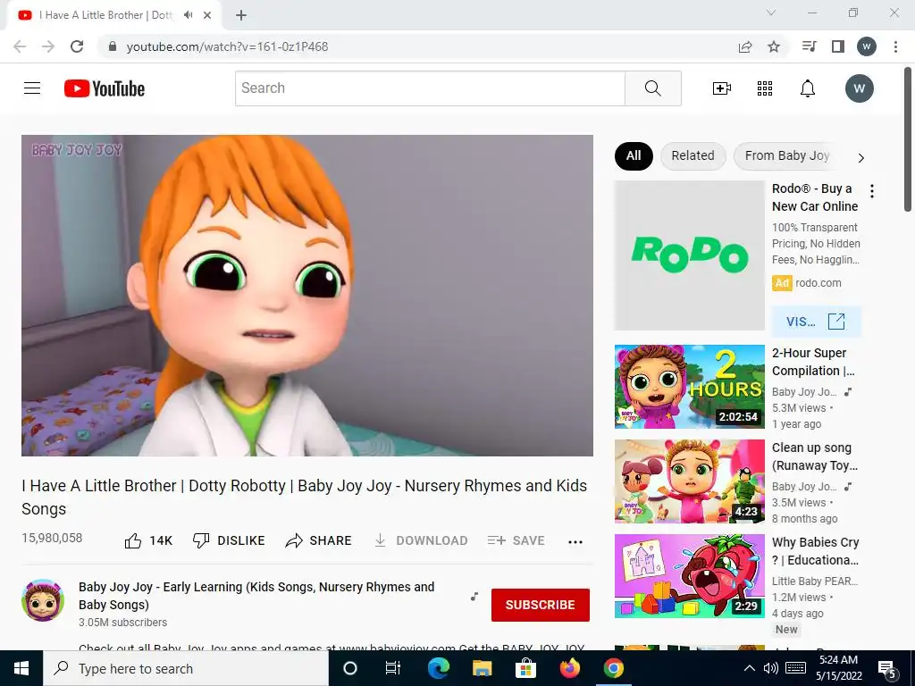Open the Rodo ad thumbnail

point(689,255)
